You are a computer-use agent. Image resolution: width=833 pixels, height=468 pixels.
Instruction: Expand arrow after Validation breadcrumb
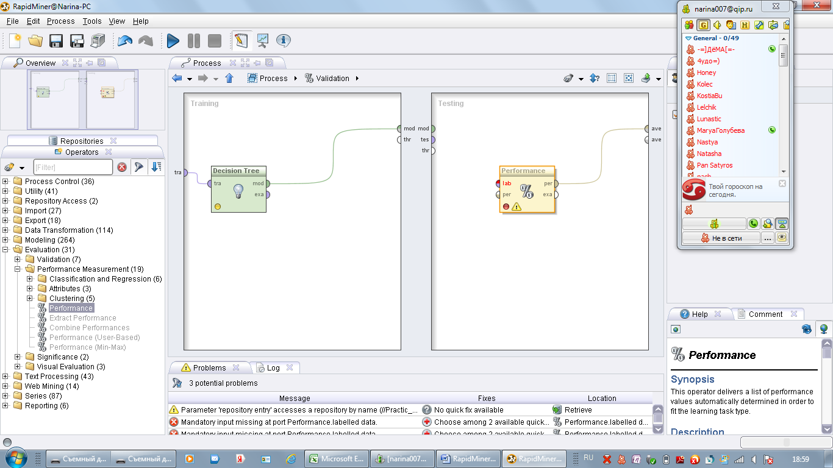tap(357, 78)
